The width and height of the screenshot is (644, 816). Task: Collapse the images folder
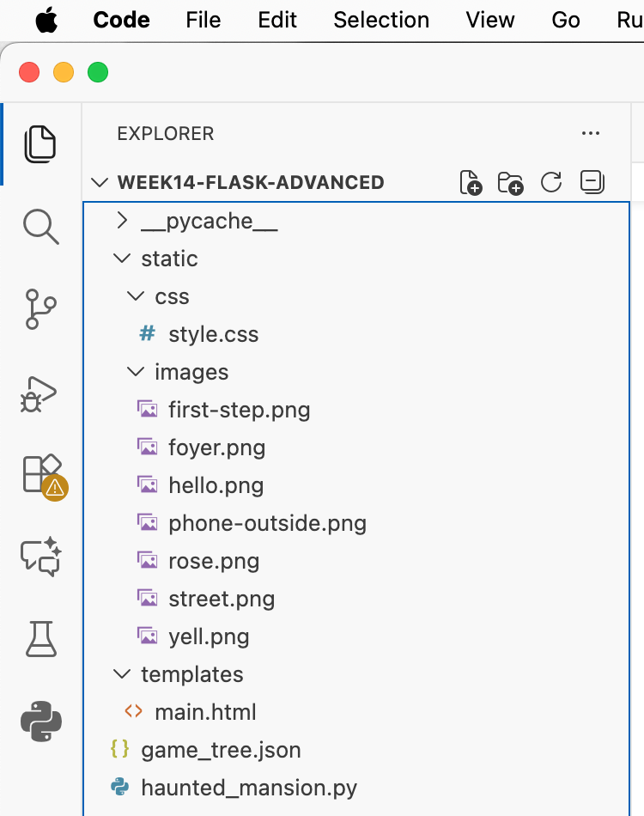click(191, 372)
